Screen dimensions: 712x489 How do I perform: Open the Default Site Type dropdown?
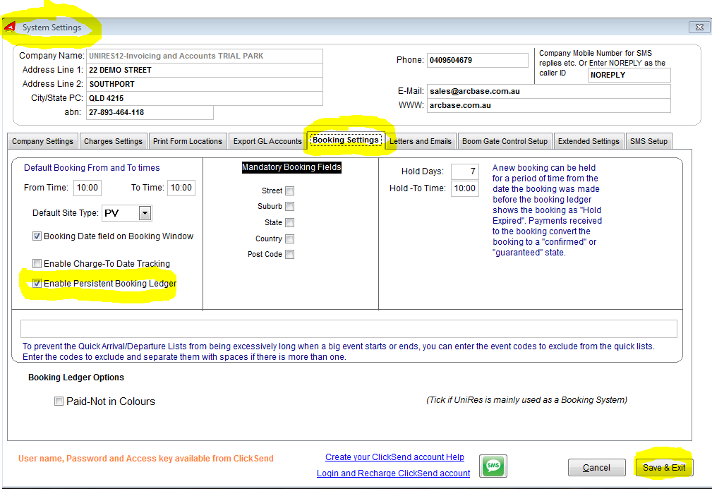145,213
